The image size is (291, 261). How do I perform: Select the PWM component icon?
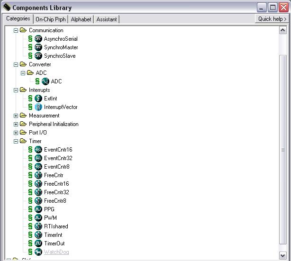pyautogui.click(x=38, y=218)
